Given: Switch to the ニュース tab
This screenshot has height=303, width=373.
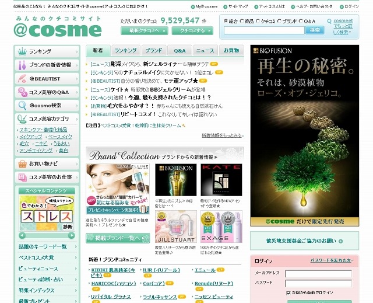Looking at the screenshot, I should 205,50.
